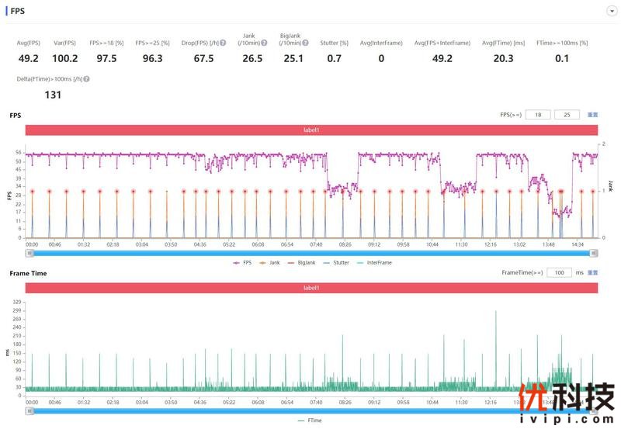The image size is (621, 429).
Task: Hide Stutter series via legend
Action: [x=338, y=263]
